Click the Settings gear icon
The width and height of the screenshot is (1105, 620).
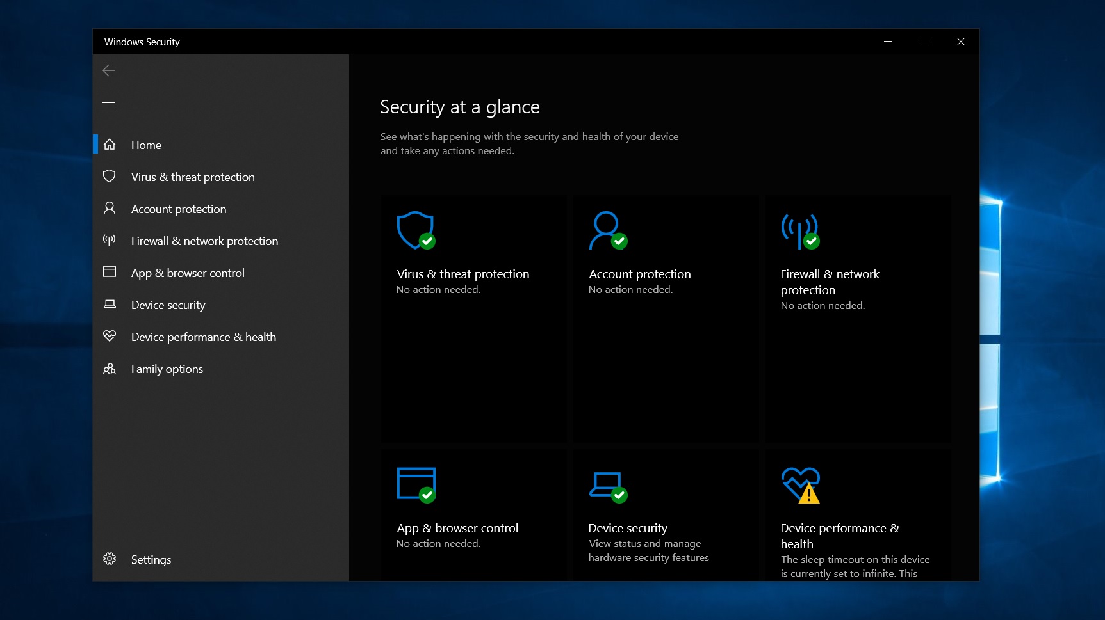click(110, 559)
